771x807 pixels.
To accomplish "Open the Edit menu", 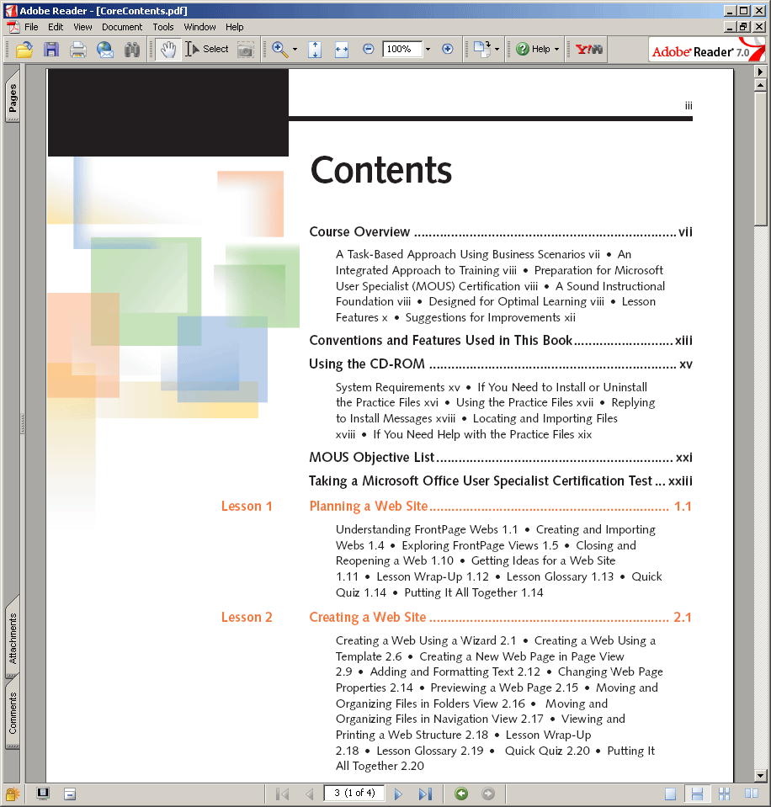I will click(56, 27).
